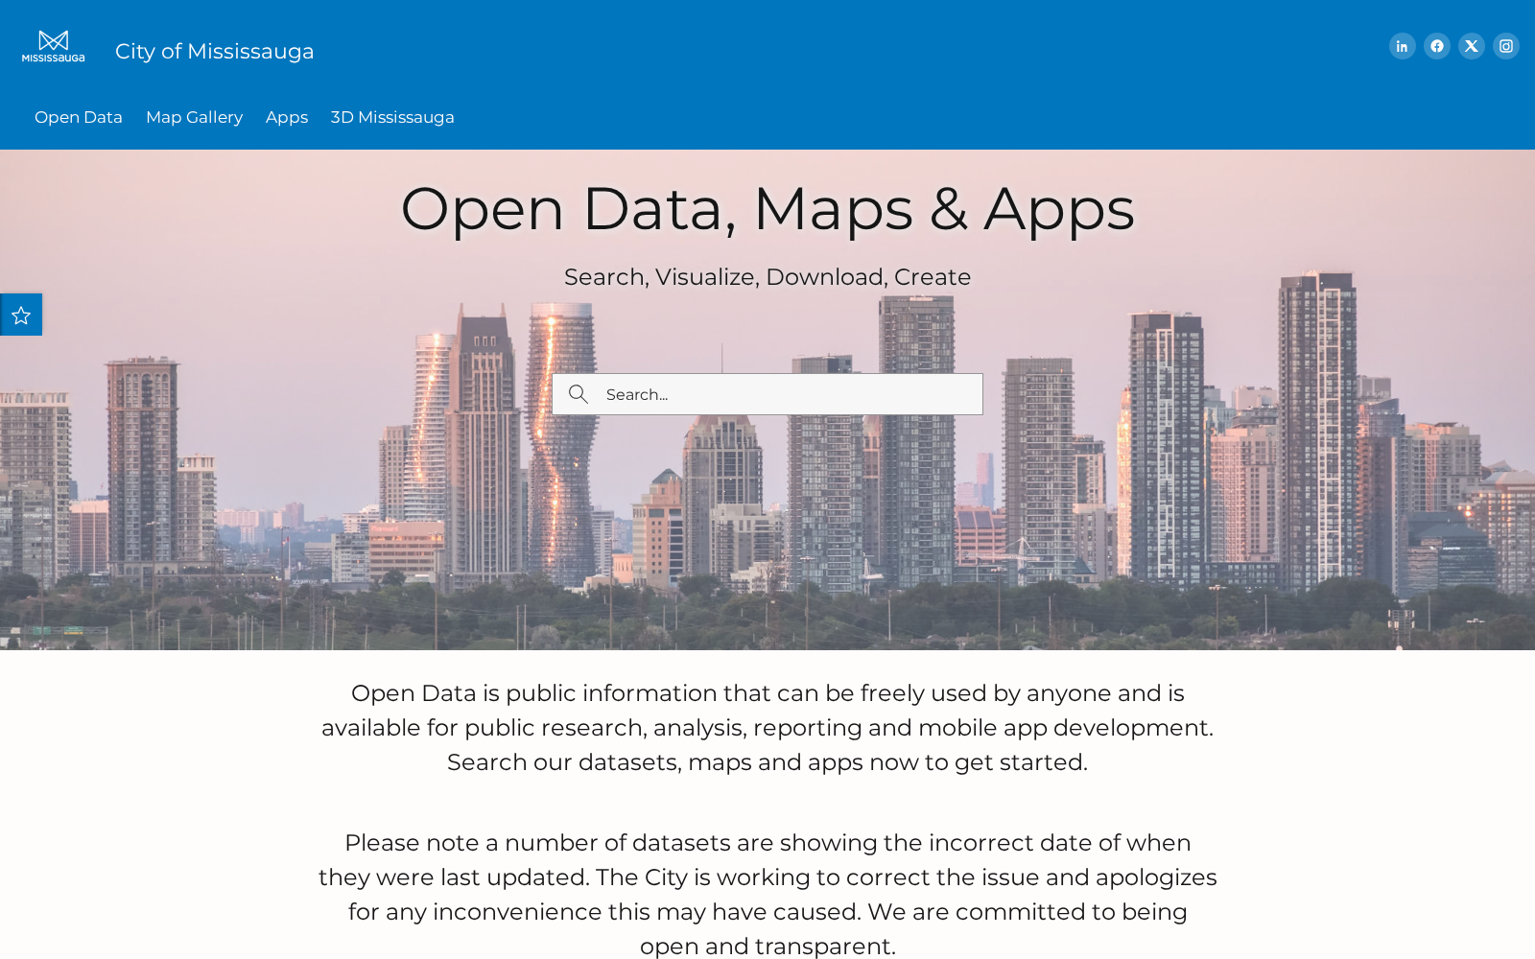Click the Mississauga logo icon

[x=54, y=46]
